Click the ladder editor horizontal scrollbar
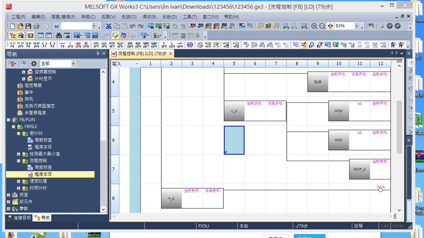The width and height of the screenshot is (424, 238). (x=252, y=216)
